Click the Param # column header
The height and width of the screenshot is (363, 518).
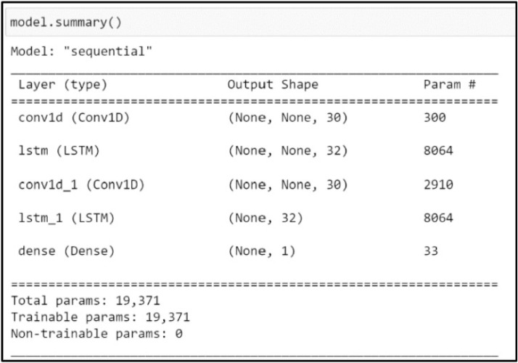point(450,85)
